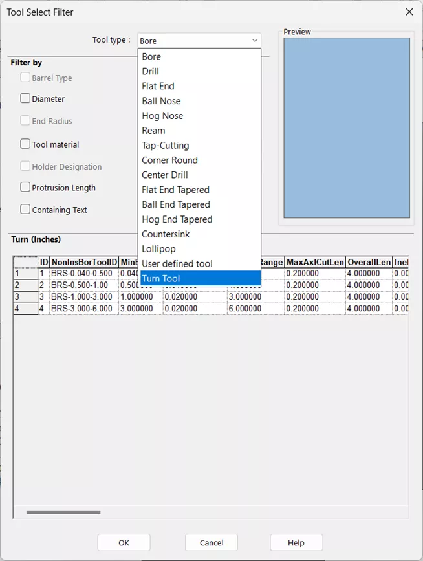Select Ball Nose tool type

click(199, 101)
